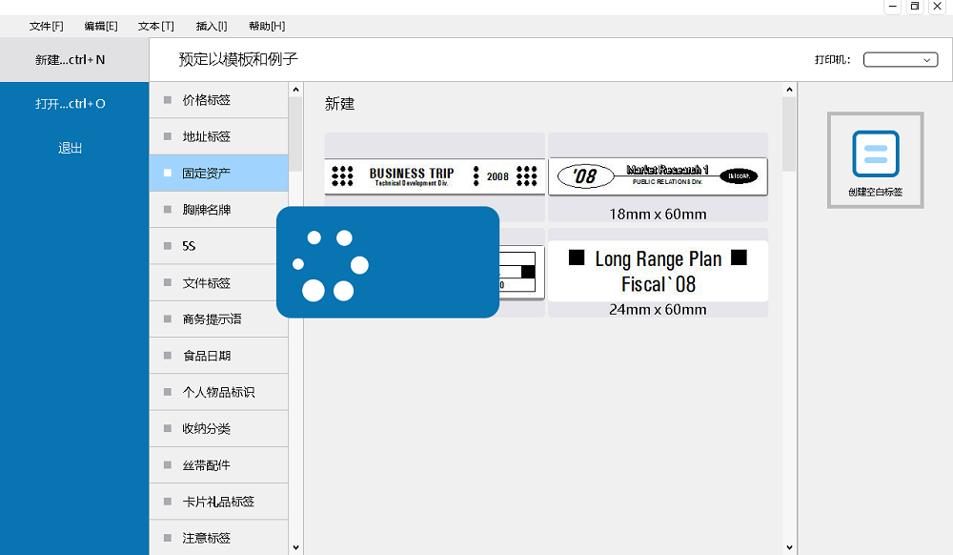Viewport: 953px width, 555px height.
Task: Select the 价格标签 category
Action: tap(207, 100)
